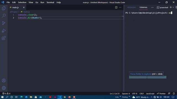Open the weather widget 83°F

(141, 97)
